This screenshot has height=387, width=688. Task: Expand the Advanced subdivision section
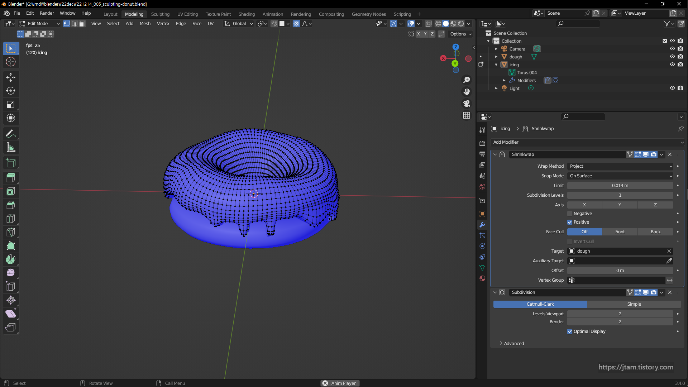pos(513,343)
